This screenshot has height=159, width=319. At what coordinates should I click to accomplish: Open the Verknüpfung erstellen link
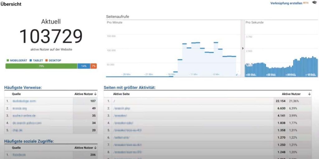click(x=286, y=3)
